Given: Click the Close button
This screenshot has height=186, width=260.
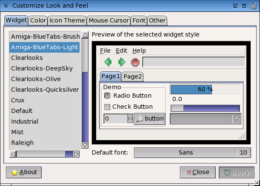Looking at the screenshot, I should pyautogui.click(x=198, y=172).
